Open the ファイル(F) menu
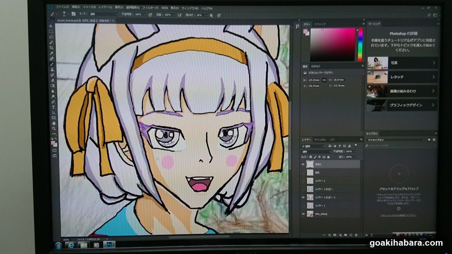Image resolution: width=452 pixels, height=254 pixels. tap(62, 7)
